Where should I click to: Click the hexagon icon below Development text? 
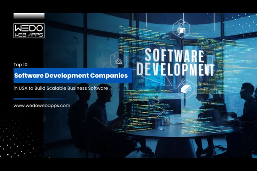coord(187,89)
